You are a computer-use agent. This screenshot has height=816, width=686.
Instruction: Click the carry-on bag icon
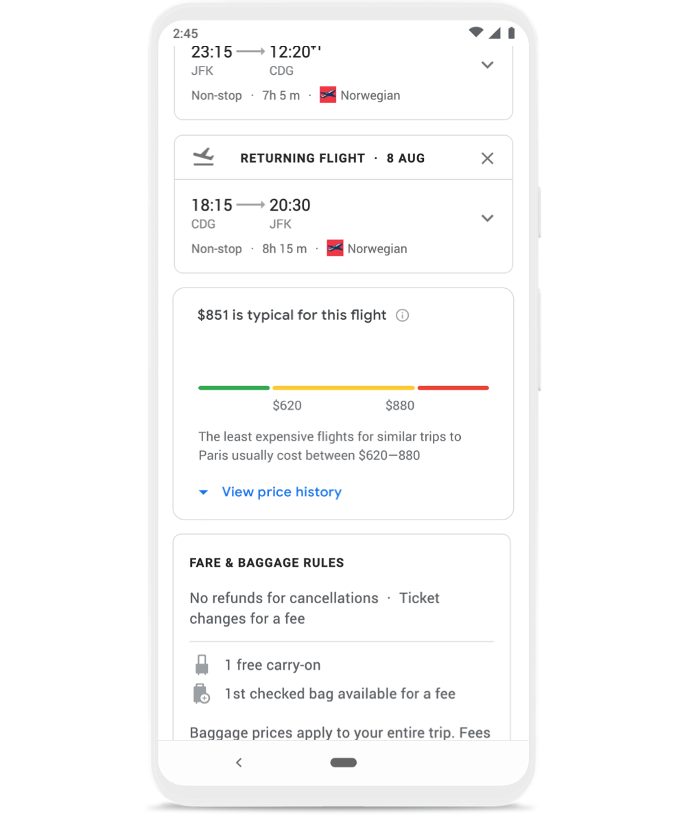[201, 664]
